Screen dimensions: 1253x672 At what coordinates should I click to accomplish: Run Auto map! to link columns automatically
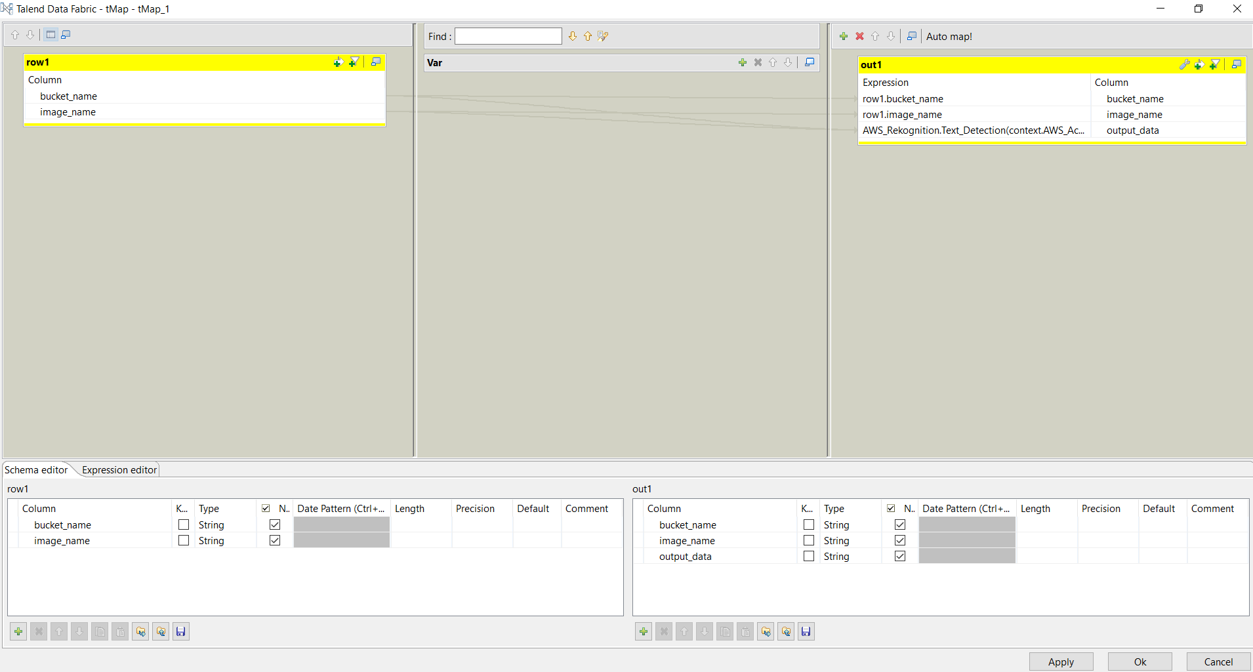click(x=949, y=36)
